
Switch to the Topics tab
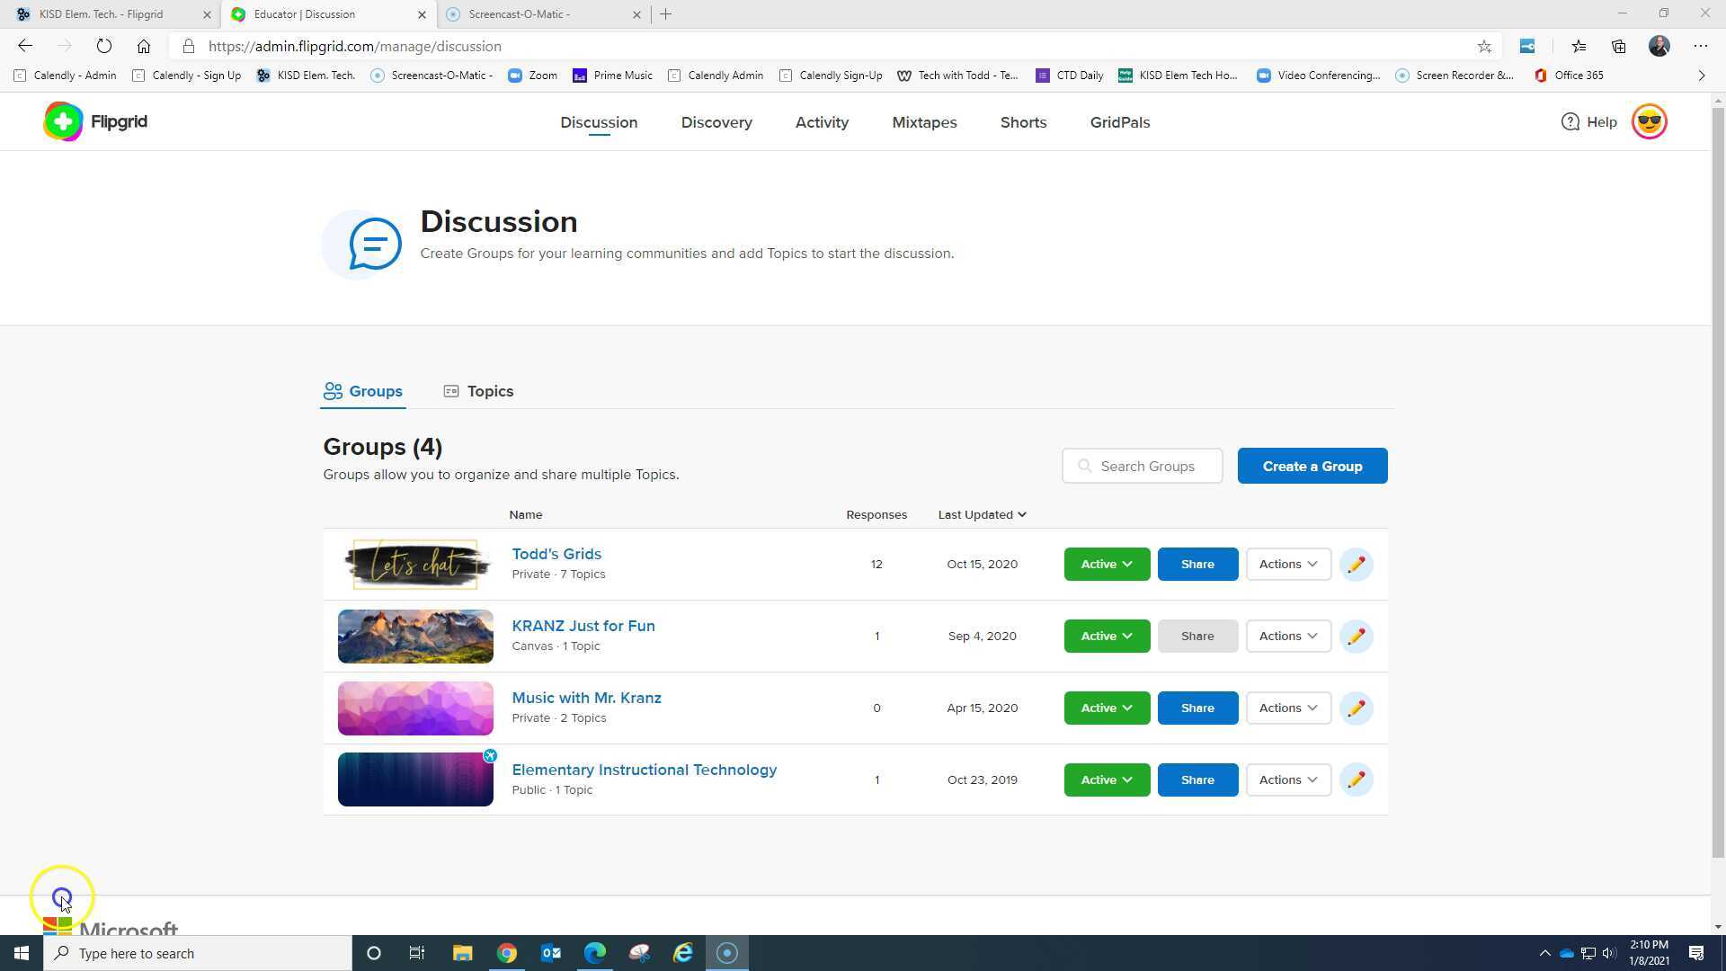click(x=478, y=391)
